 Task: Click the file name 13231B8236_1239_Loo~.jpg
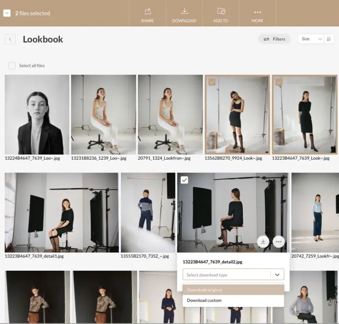pos(99,158)
